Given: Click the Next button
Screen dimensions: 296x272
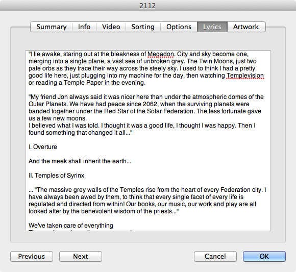Looking at the screenshot, I should point(81,256).
